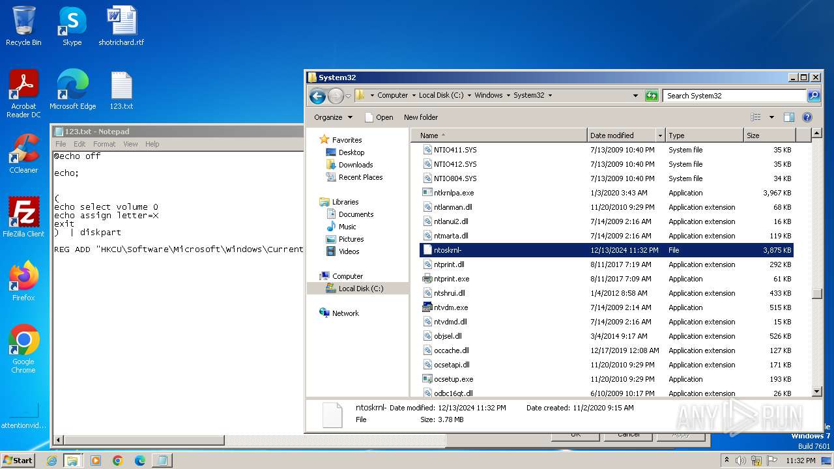Image resolution: width=834 pixels, height=469 pixels.
Task: Sort files by the Size column
Action: 769,135
